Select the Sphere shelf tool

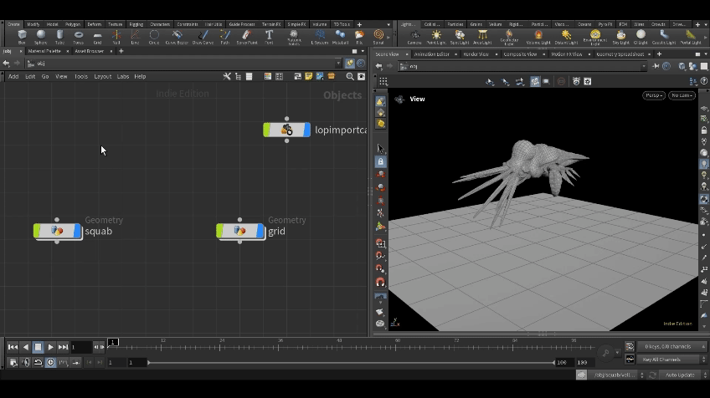pyautogui.click(x=41, y=37)
